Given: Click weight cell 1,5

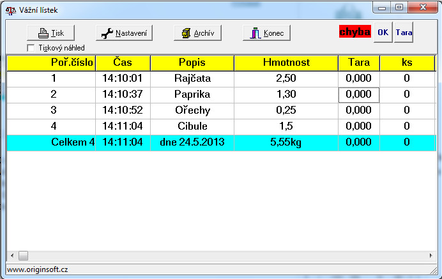Looking at the screenshot, I should point(286,126).
